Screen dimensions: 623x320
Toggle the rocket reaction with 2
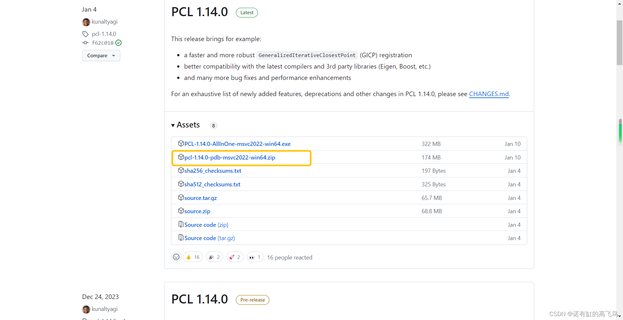(x=235, y=257)
